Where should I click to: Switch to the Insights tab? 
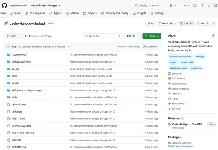pos(139,13)
